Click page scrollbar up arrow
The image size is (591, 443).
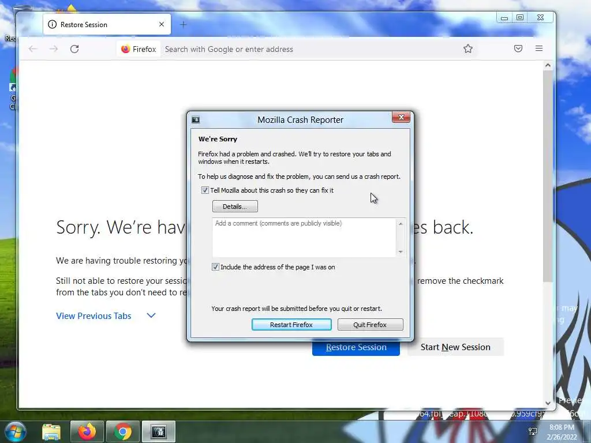click(x=548, y=66)
